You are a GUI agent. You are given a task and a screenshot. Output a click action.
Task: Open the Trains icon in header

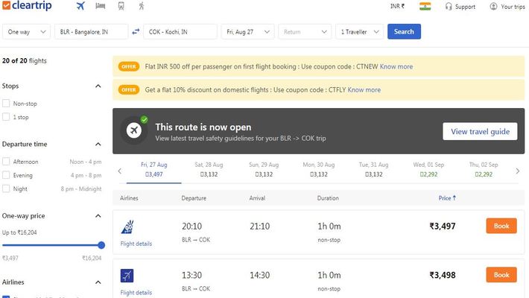click(x=121, y=6)
